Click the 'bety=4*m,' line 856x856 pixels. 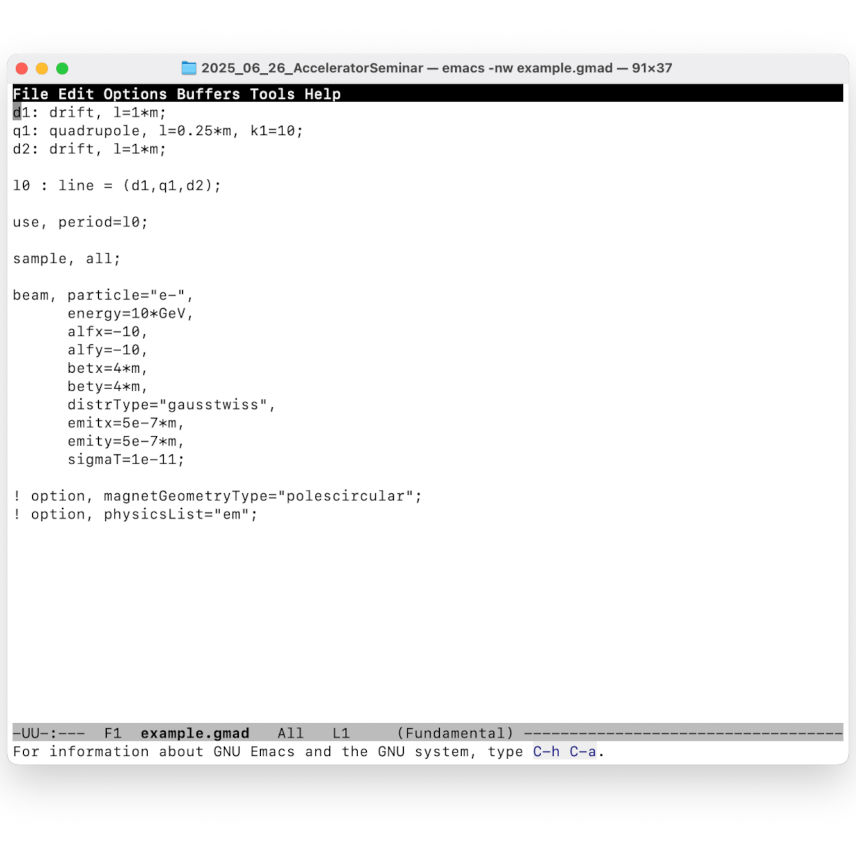107,387
